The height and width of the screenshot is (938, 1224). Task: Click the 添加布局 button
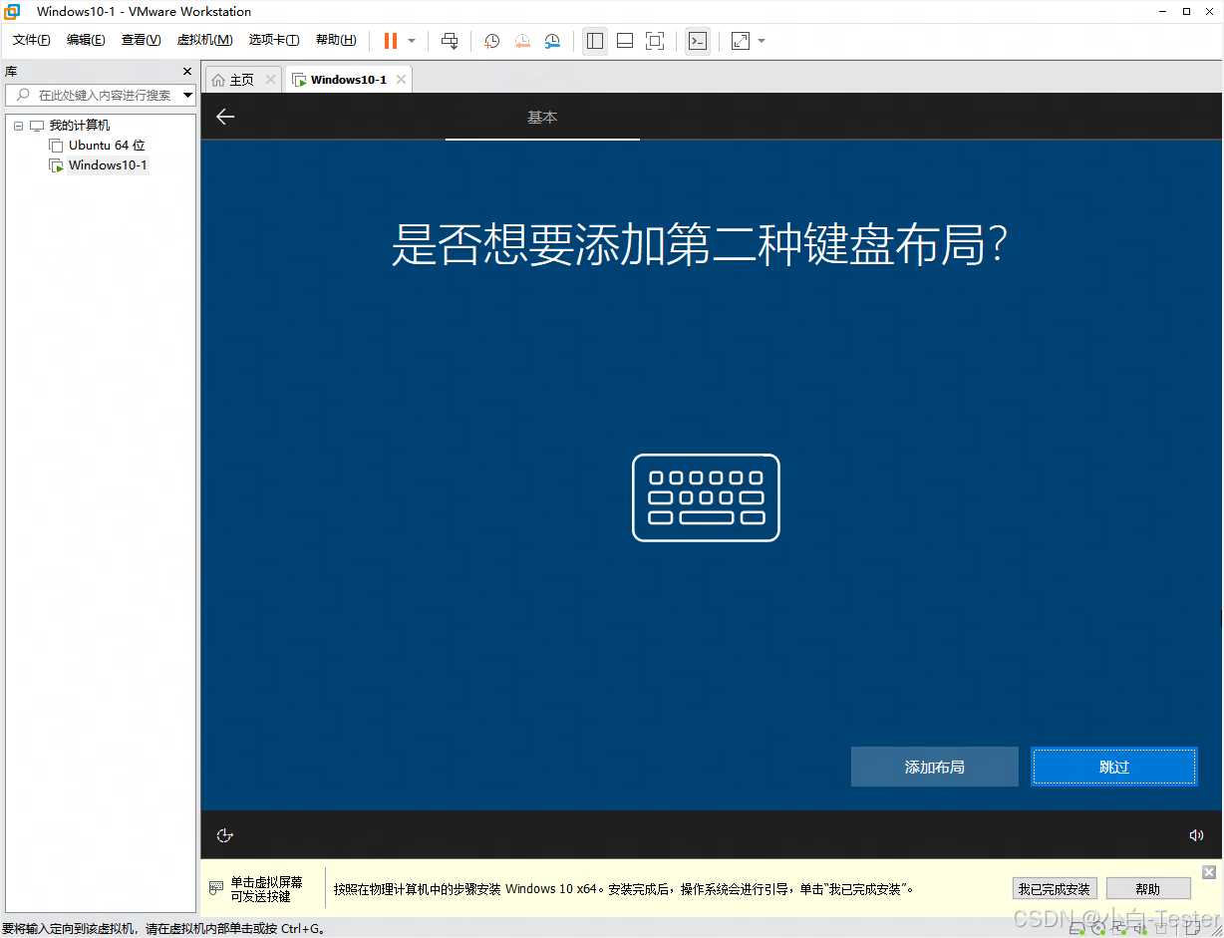pyautogui.click(x=935, y=767)
